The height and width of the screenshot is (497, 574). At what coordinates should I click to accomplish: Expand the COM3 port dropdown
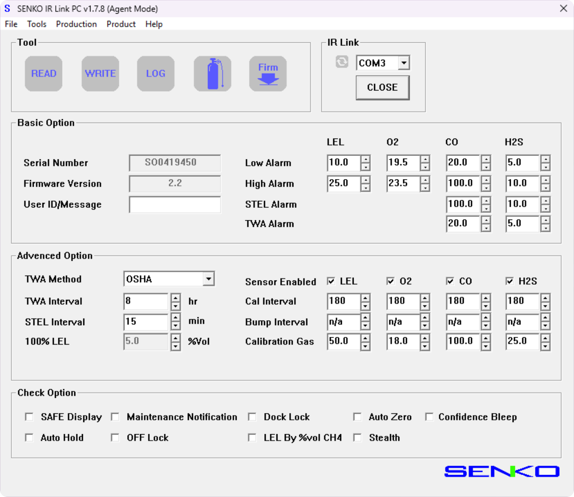(404, 63)
